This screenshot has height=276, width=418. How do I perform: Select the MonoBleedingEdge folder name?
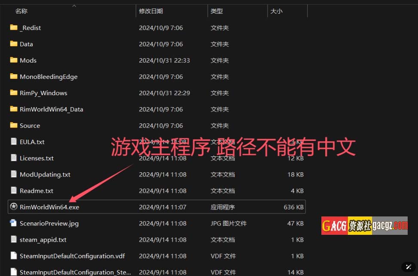tap(49, 77)
